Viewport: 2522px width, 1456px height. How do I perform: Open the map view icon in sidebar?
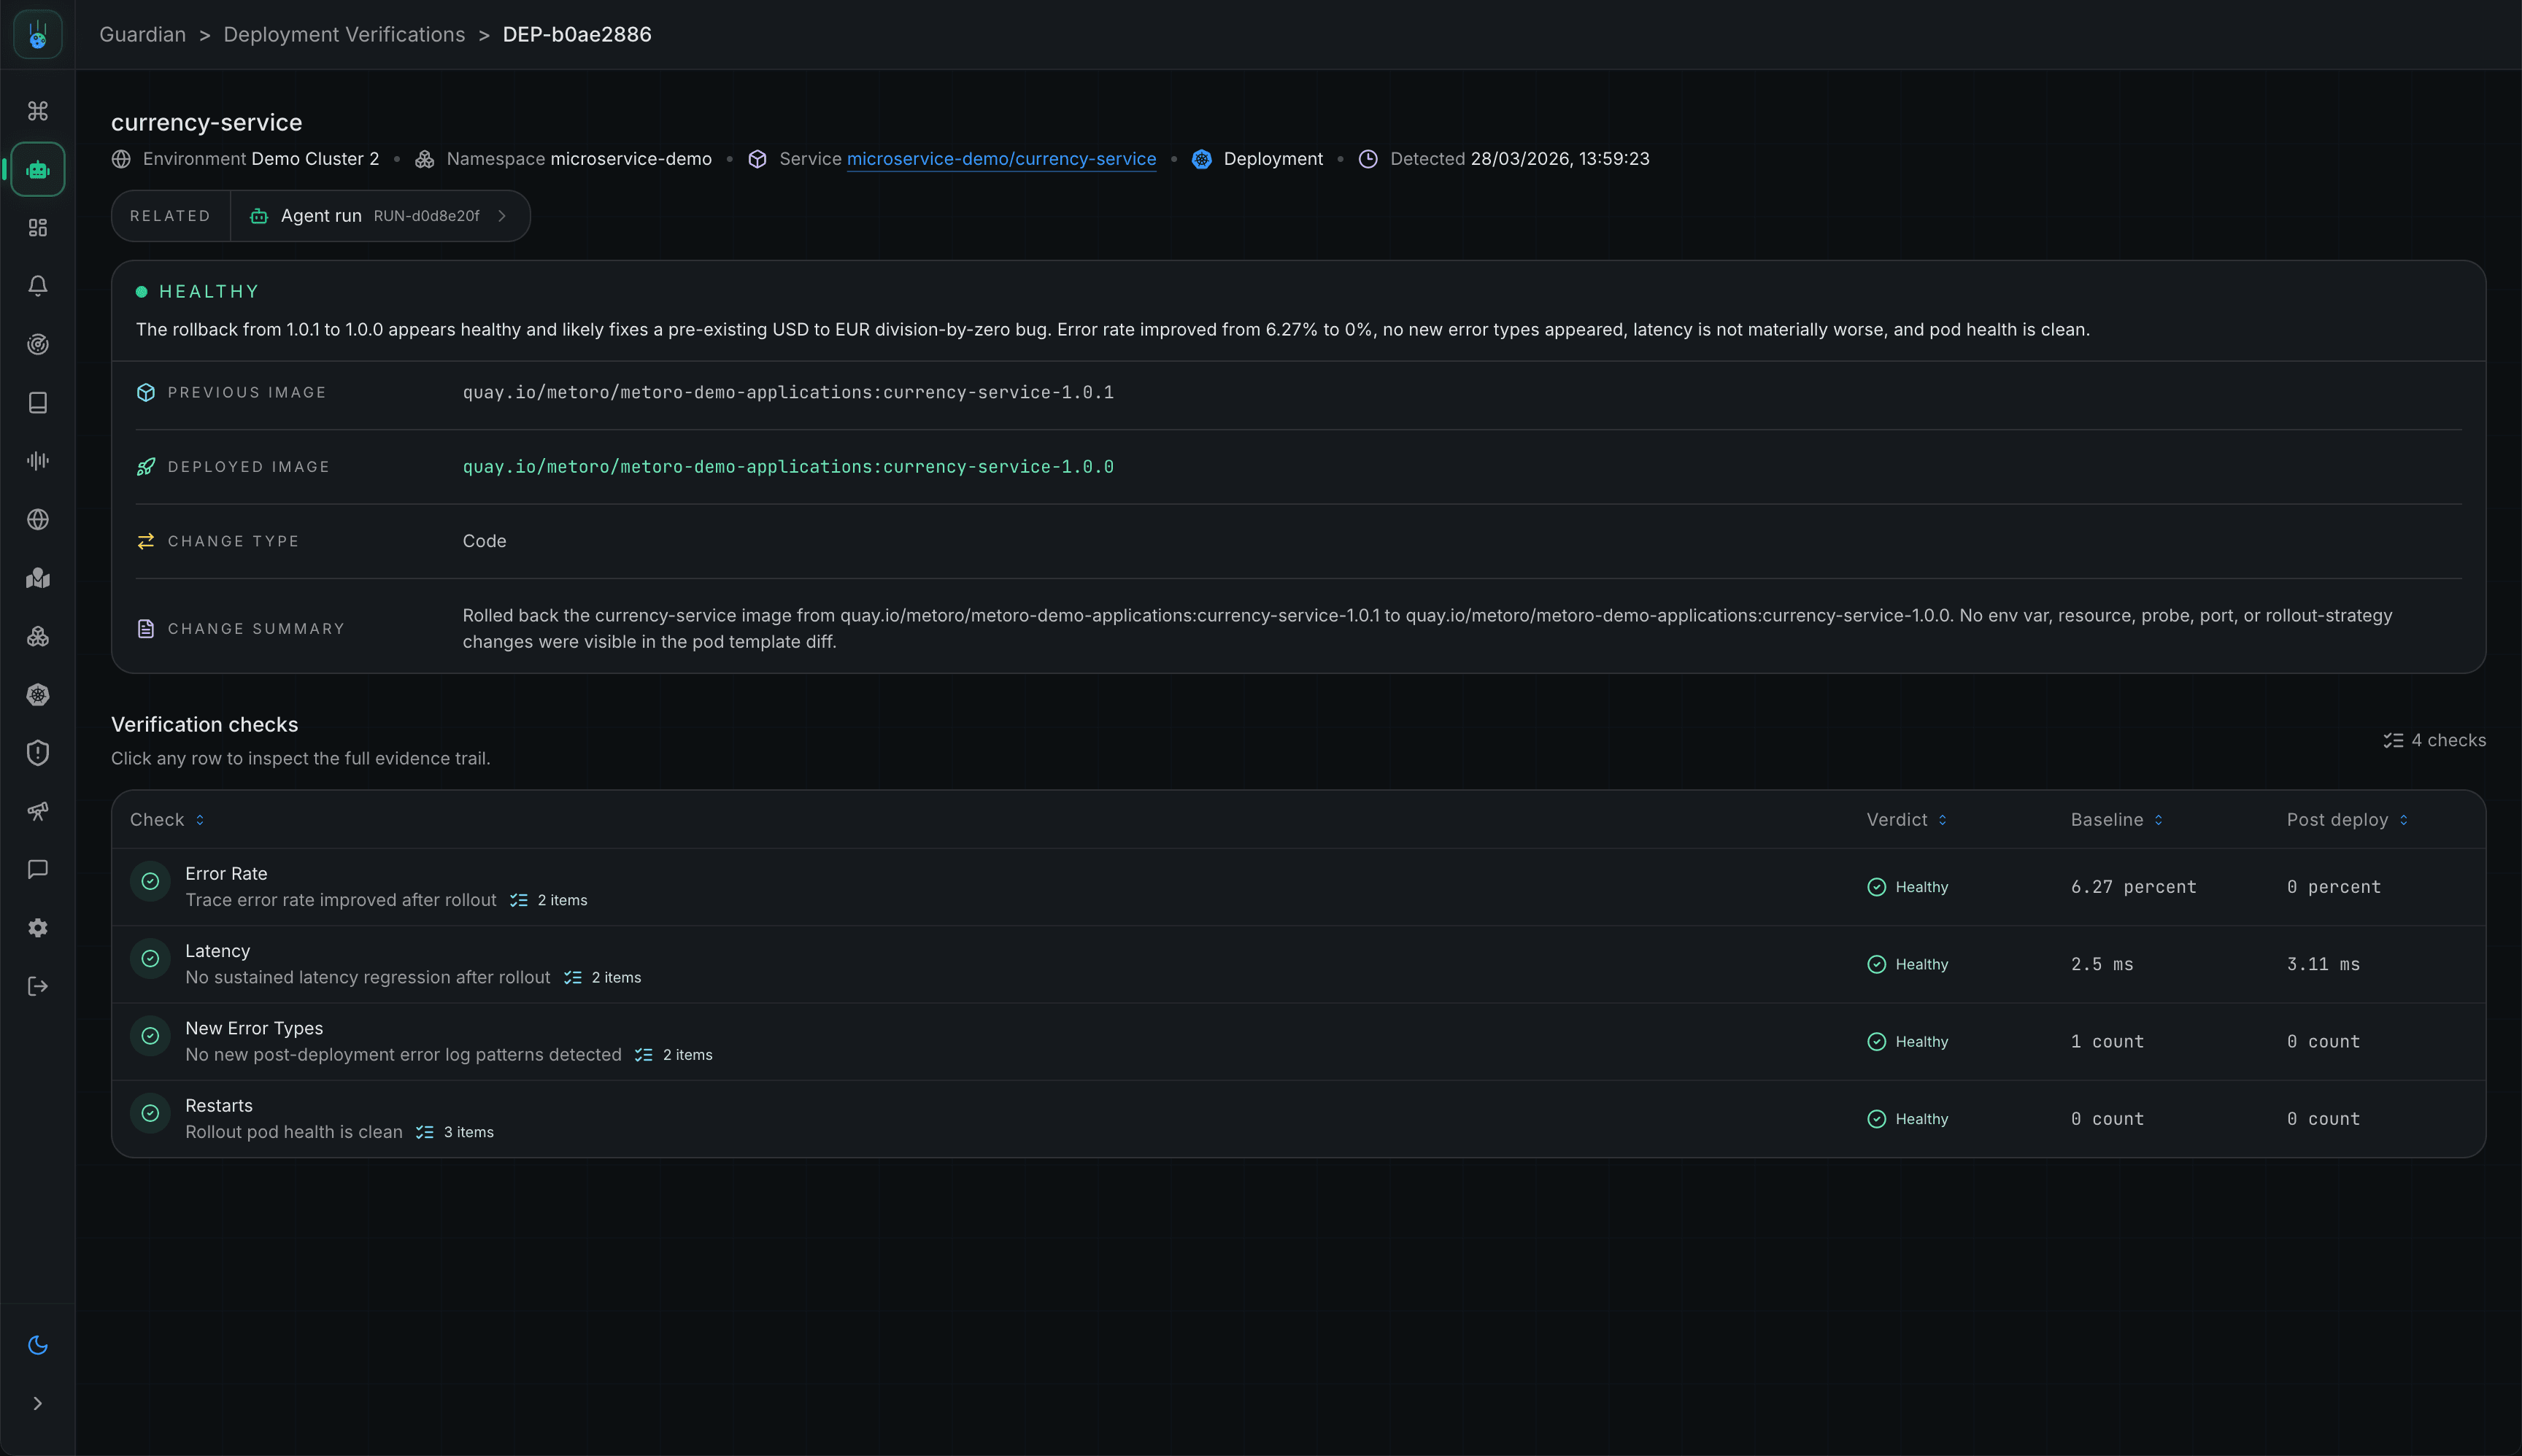click(x=38, y=577)
